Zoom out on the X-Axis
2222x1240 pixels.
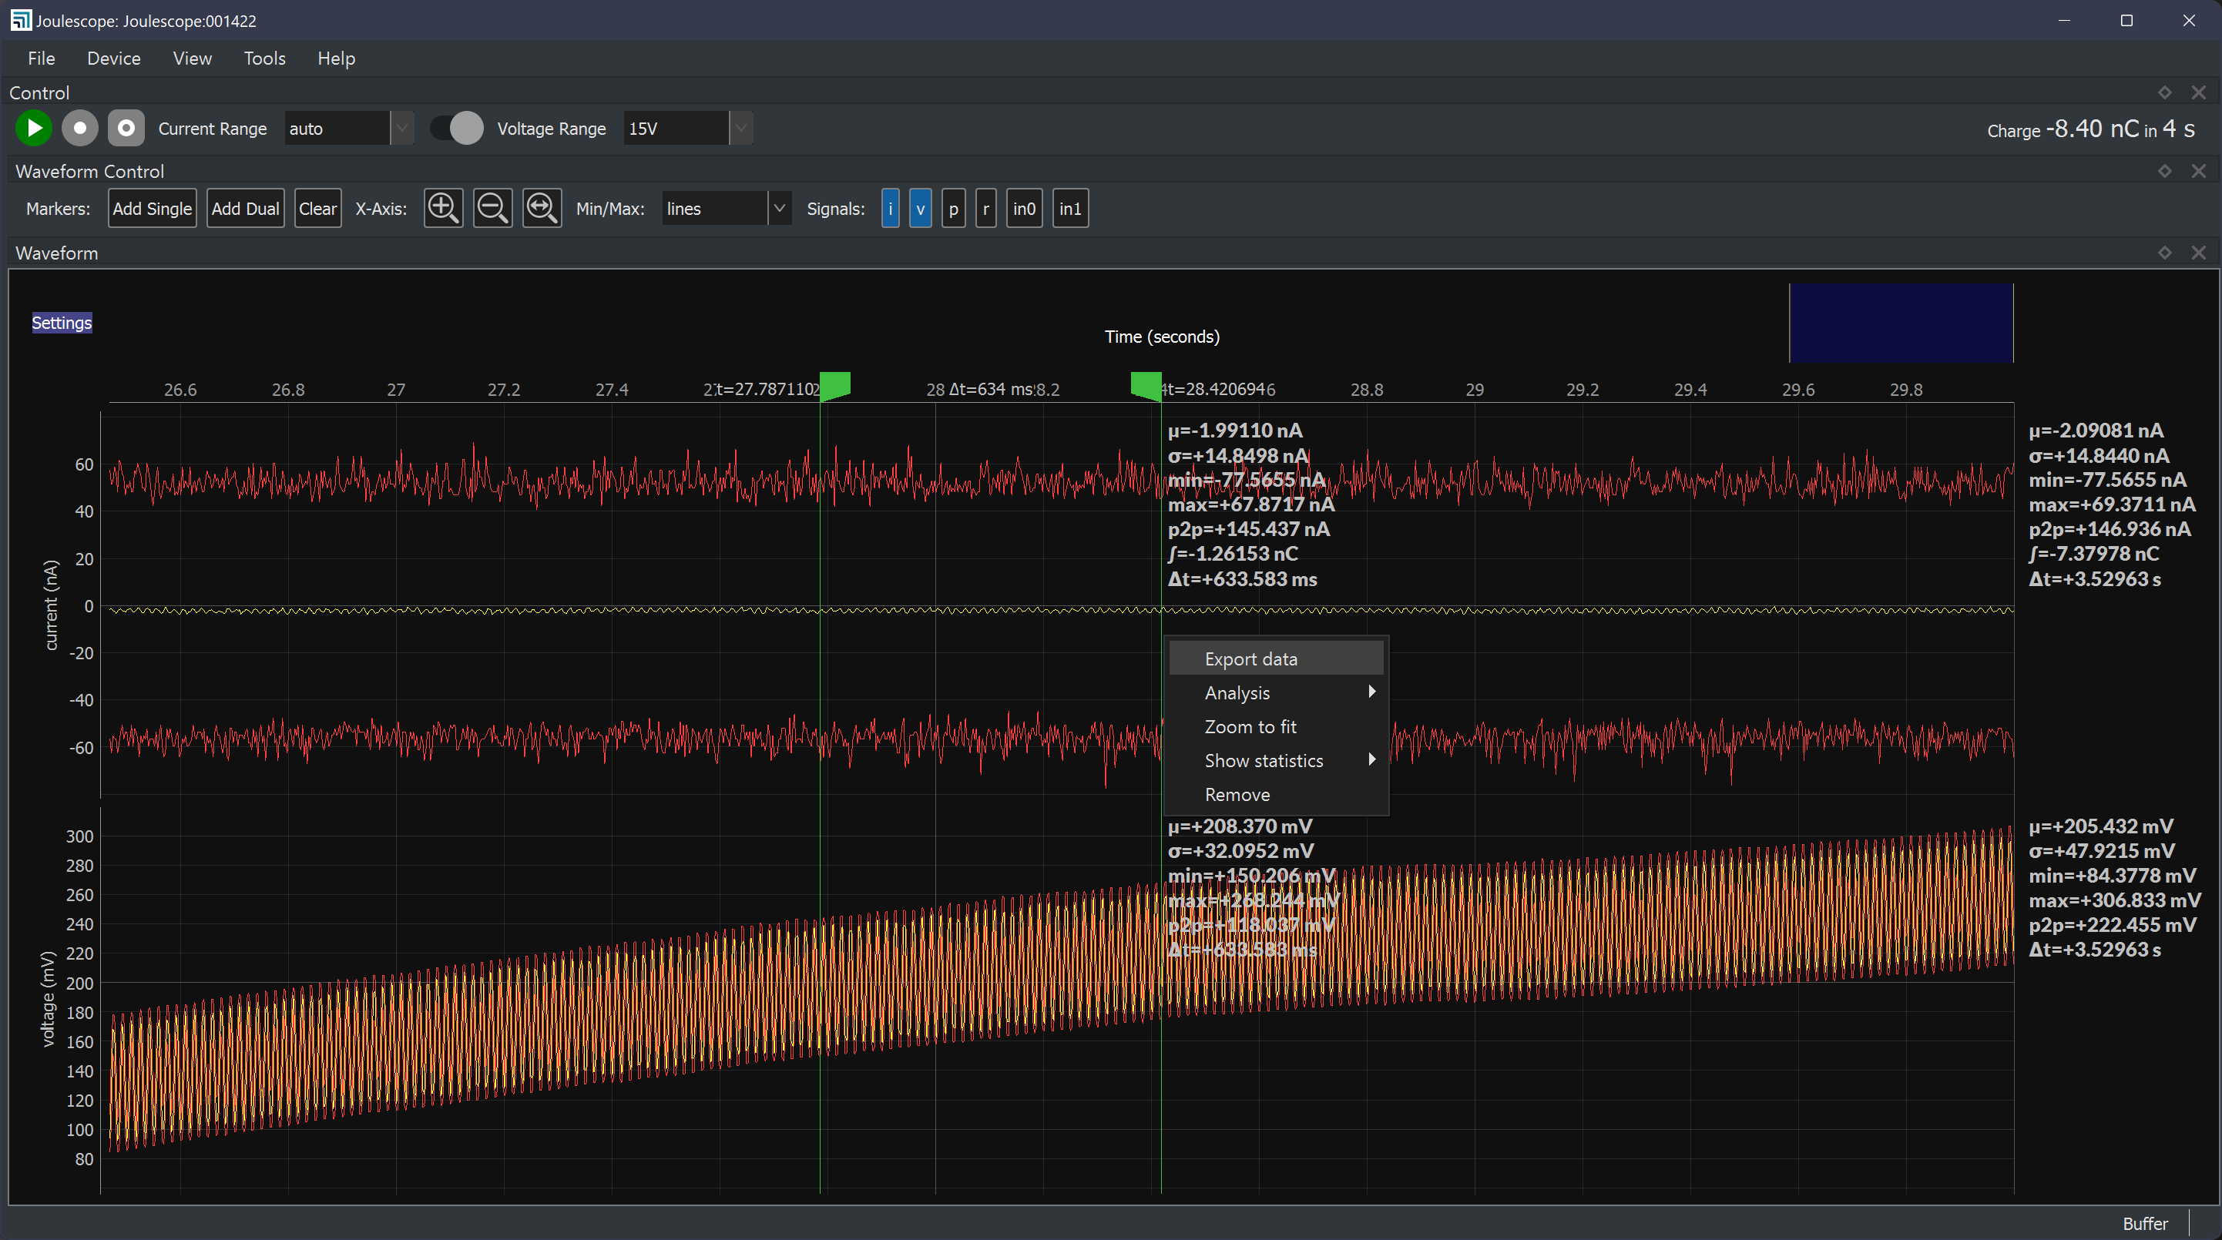click(x=492, y=208)
